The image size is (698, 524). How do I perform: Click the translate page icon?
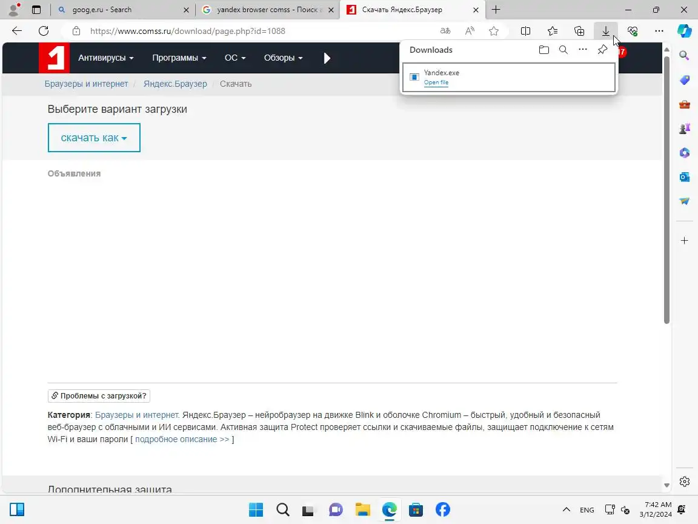point(445,31)
